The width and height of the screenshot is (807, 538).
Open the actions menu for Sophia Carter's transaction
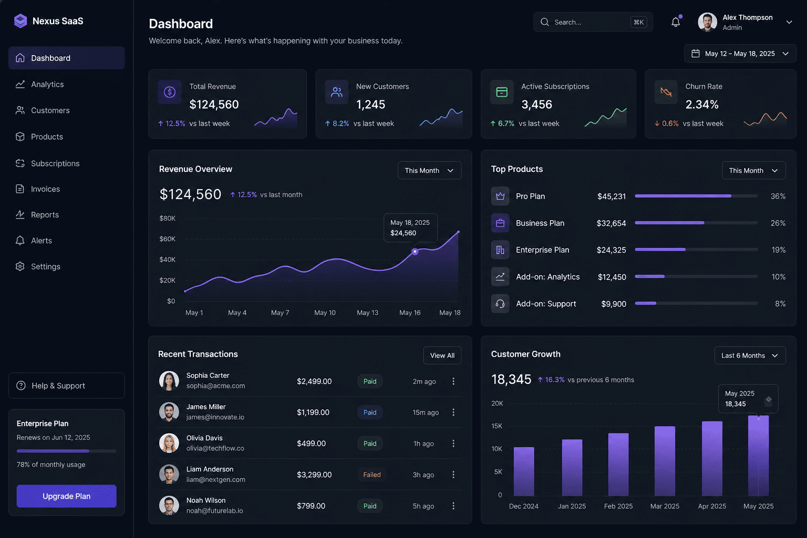coord(453,381)
